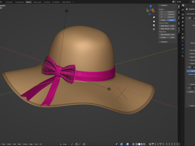The height and width of the screenshot is (146, 195).
Task: Open the Scene properties tab icon
Action: click(183, 26)
